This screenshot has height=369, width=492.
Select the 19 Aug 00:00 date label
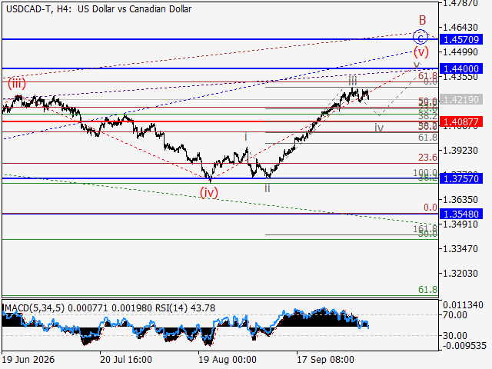pyautogui.click(x=228, y=360)
